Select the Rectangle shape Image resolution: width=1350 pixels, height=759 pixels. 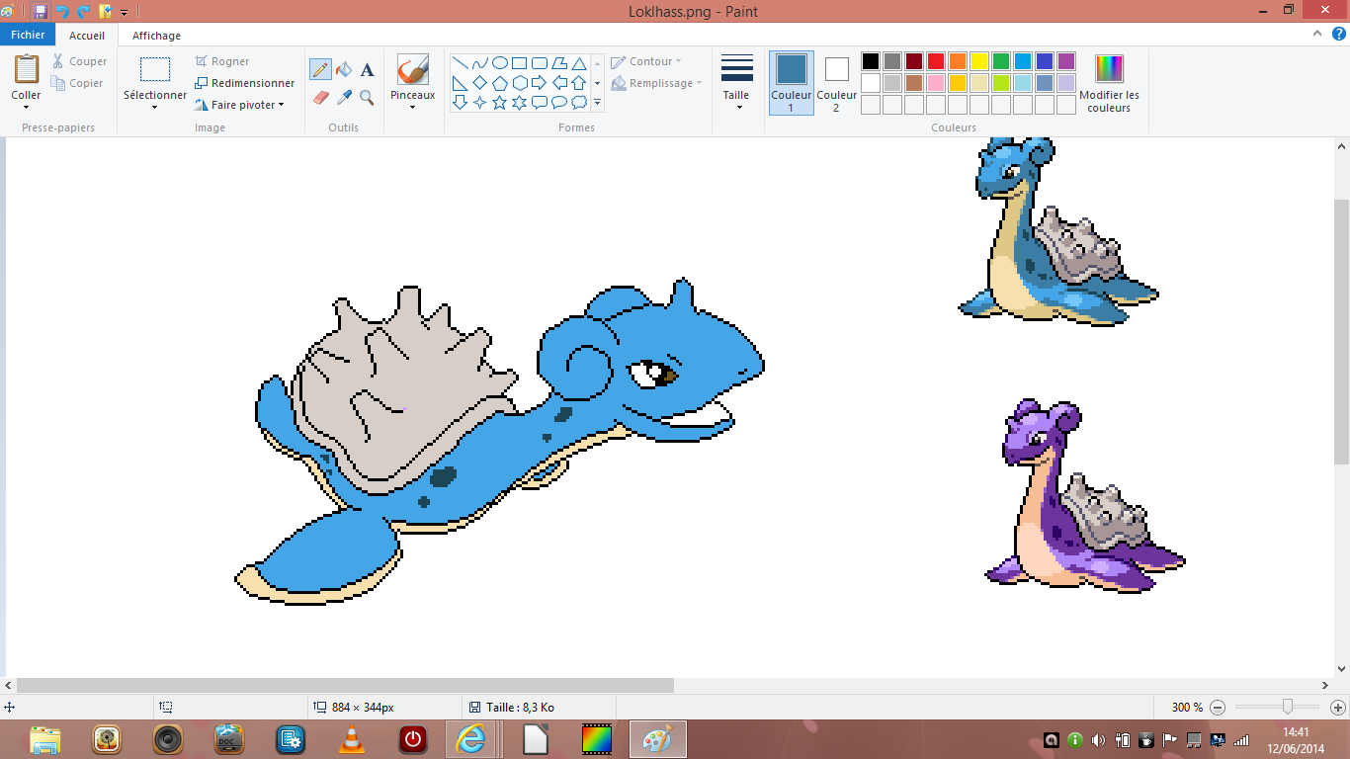[x=520, y=63]
